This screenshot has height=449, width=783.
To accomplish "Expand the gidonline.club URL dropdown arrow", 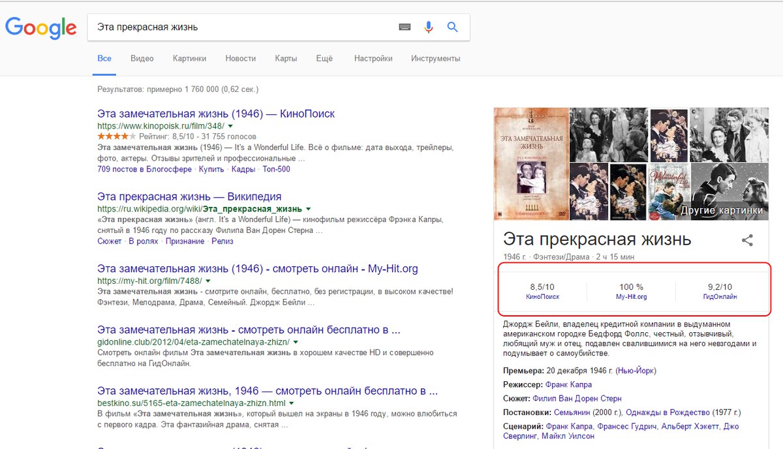I will point(296,341).
